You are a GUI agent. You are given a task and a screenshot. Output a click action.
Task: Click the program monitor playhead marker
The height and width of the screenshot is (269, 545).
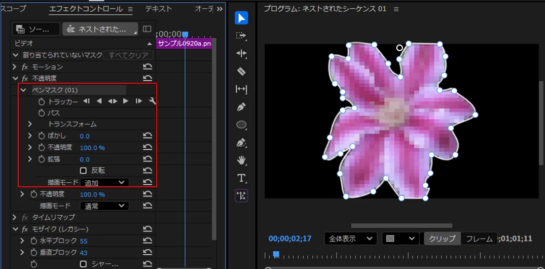pyautogui.click(x=276, y=254)
